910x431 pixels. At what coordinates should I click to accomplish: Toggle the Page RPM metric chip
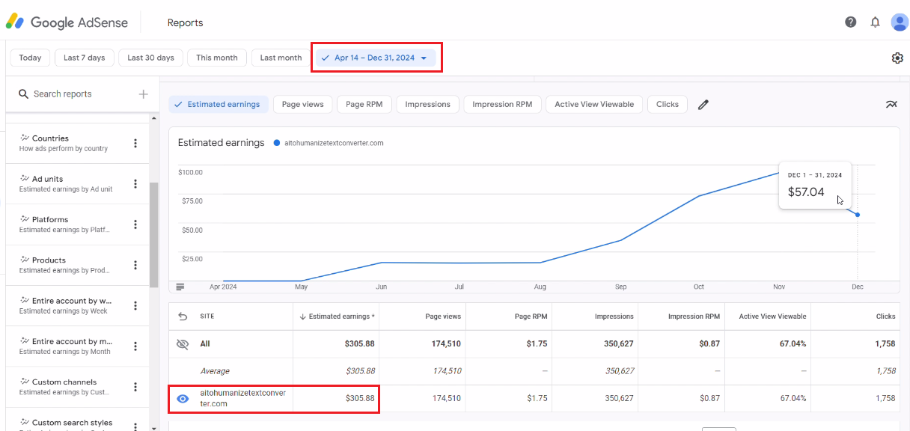(364, 104)
